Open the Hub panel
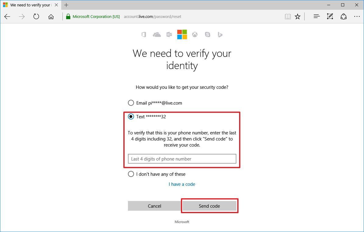364x232 pixels. click(316, 16)
